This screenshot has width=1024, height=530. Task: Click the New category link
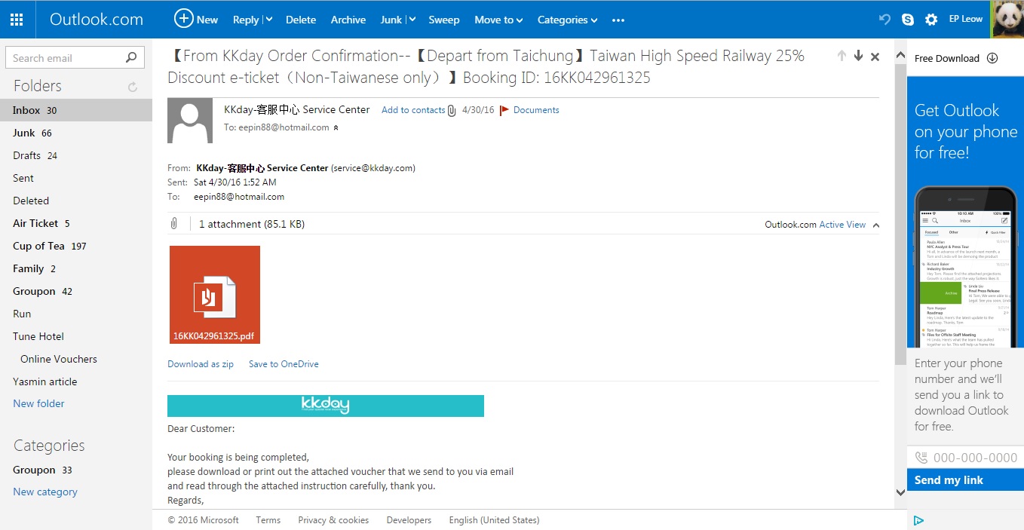pyautogui.click(x=45, y=492)
